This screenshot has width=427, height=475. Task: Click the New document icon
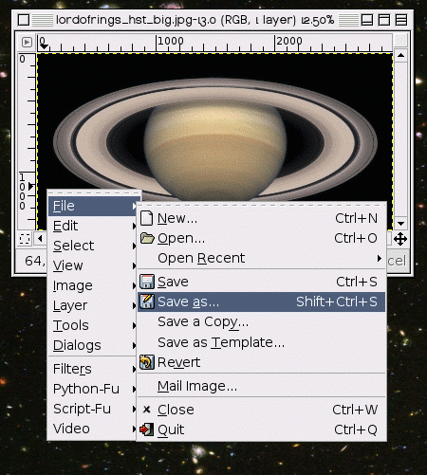point(146,218)
